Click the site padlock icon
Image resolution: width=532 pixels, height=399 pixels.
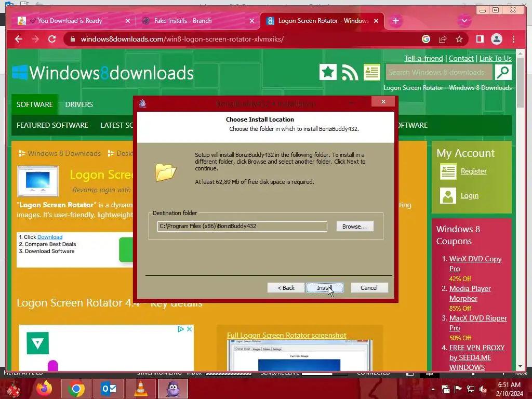click(x=72, y=39)
